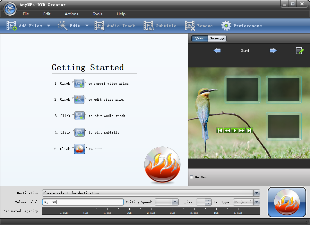Open the Writing Speed dropdown
This screenshot has width=310, height=225.
pyautogui.click(x=175, y=202)
